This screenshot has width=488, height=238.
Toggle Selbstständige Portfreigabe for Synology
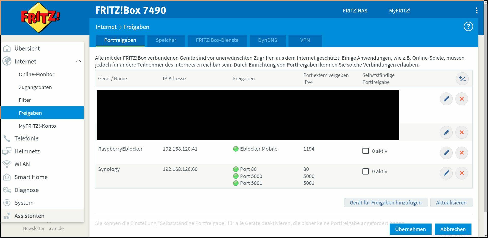365,171
